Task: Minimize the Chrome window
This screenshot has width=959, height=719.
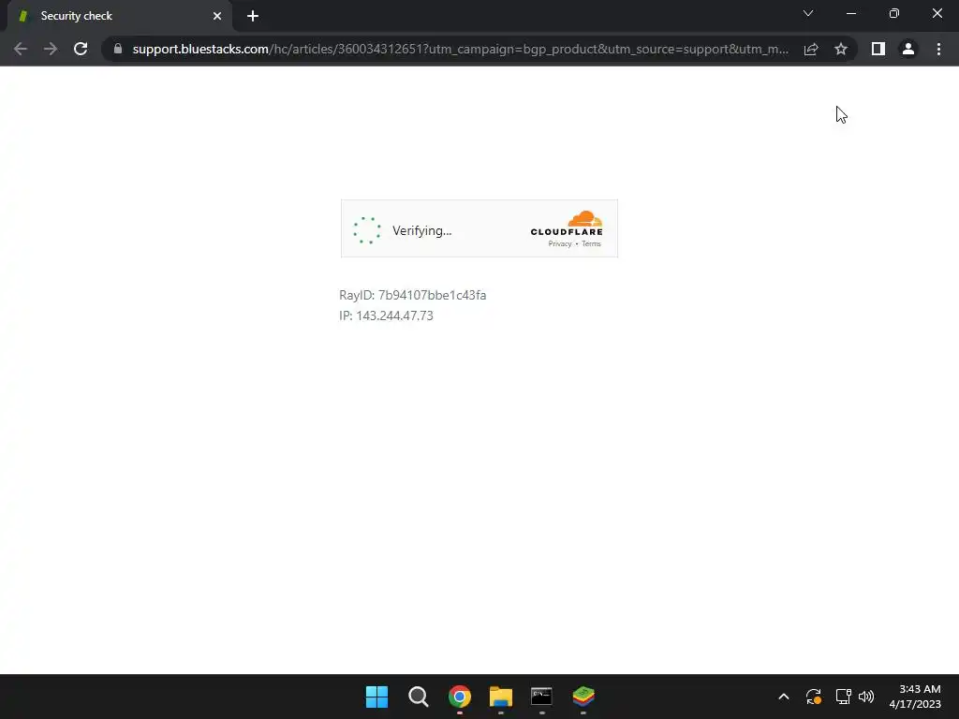Action: tap(851, 13)
